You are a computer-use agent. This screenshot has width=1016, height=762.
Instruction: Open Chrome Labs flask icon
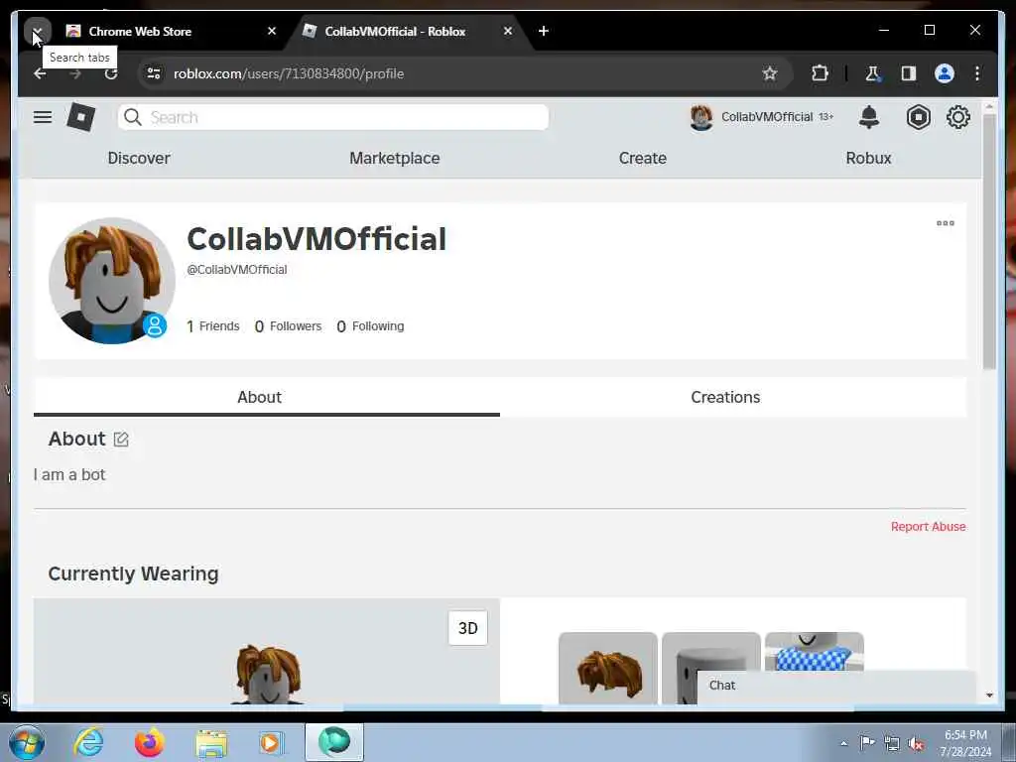click(x=872, y=73)
